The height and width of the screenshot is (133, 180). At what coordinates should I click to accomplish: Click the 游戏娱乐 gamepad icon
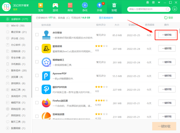[7, 83]
